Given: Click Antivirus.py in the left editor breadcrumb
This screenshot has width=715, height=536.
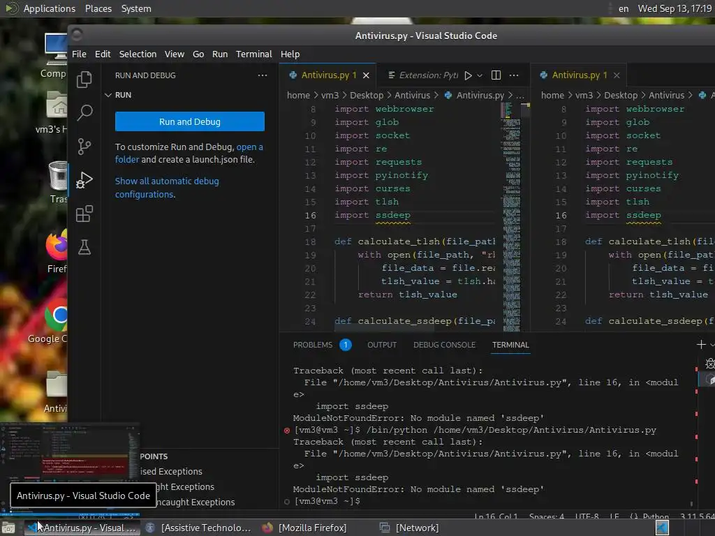Looking at the screenshot, I should coord(480,95).
